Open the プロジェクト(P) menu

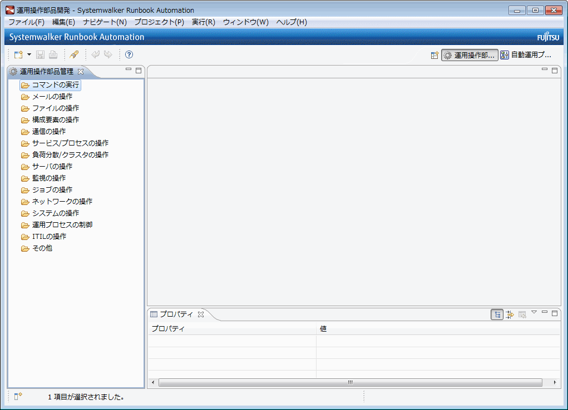(x=159, y=22)
